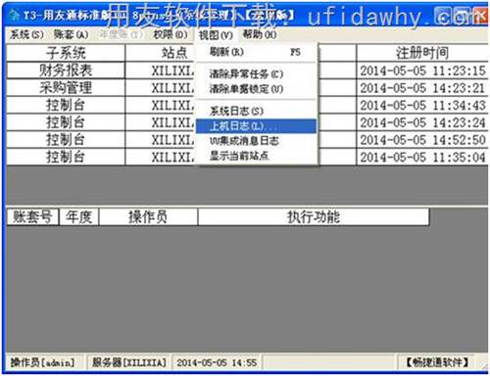Click timestamp 2014-05-05 11:23:15
This screenshot has width=490, height=376.
[x=422, y=70]
